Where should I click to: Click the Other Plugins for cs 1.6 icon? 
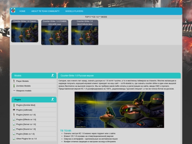pos(14,139)
